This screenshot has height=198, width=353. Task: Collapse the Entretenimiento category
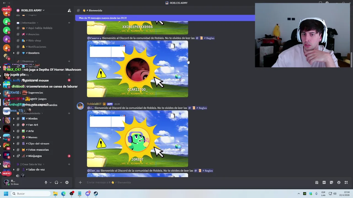(x=31, y=113)
